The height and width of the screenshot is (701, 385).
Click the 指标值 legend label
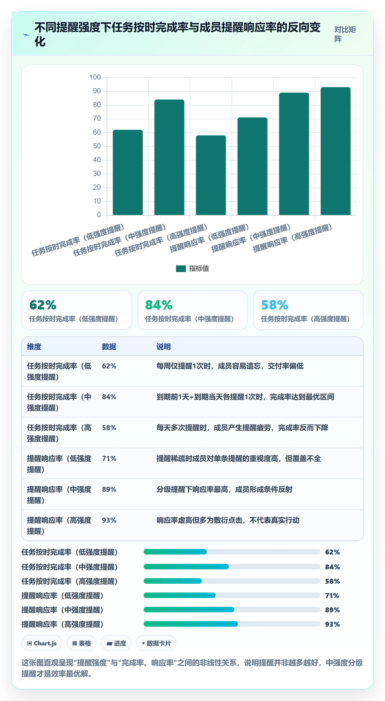click(199, 269)
